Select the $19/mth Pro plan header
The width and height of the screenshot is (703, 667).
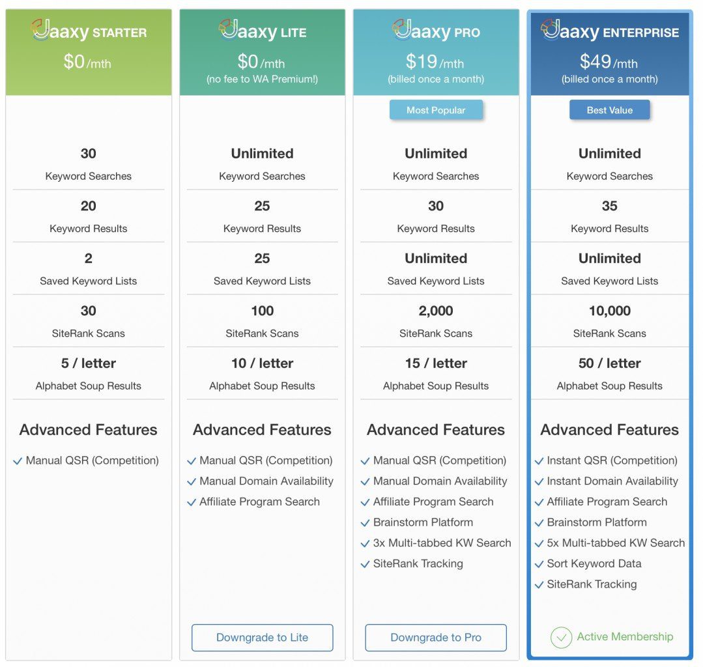point(436,52)
